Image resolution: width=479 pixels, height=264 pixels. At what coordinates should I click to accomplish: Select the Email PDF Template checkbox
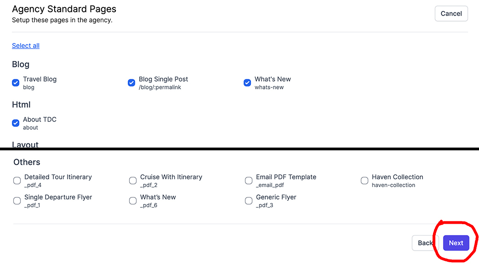point(249,181)
